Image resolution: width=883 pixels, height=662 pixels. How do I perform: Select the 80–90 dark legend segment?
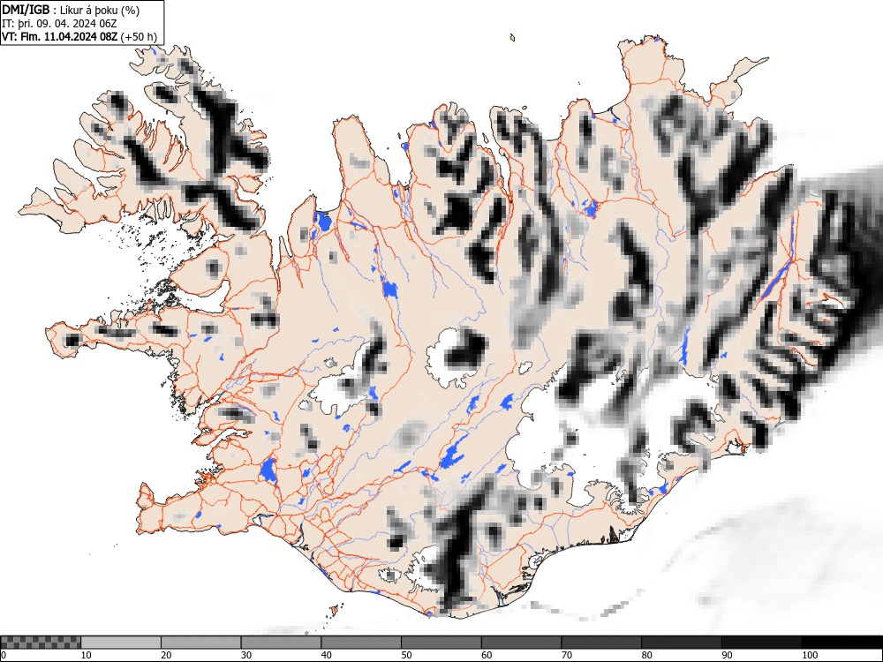pos(681,643)
